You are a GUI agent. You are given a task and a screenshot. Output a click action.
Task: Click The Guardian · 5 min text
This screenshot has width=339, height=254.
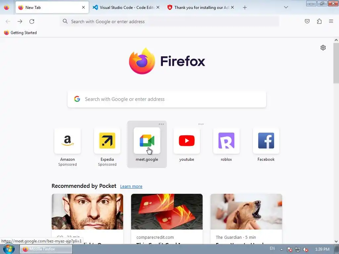coord(236,237)
